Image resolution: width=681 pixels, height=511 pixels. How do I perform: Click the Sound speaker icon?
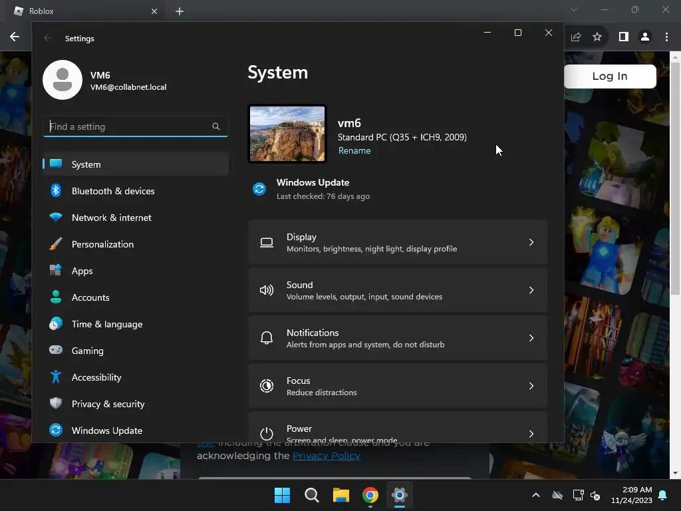coord(267,290)
